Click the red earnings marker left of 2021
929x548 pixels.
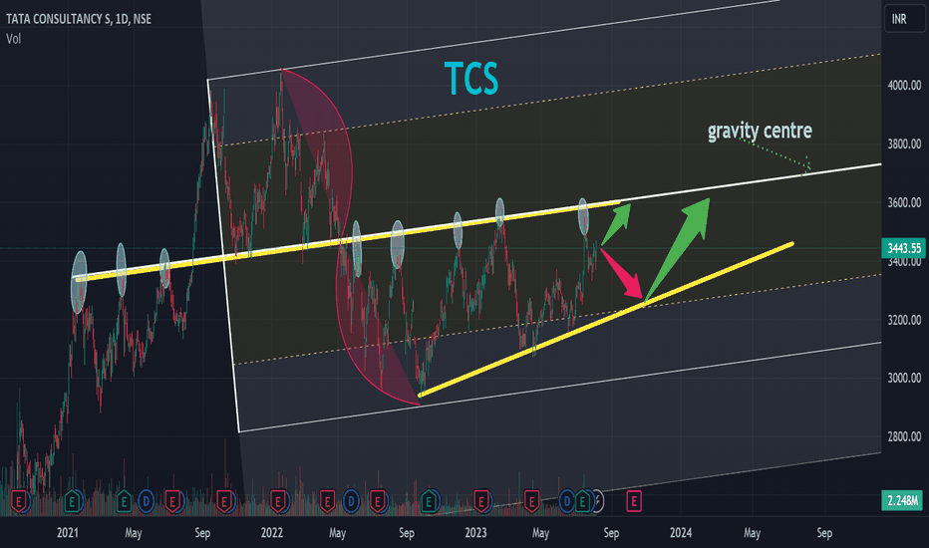pos(20,502)
